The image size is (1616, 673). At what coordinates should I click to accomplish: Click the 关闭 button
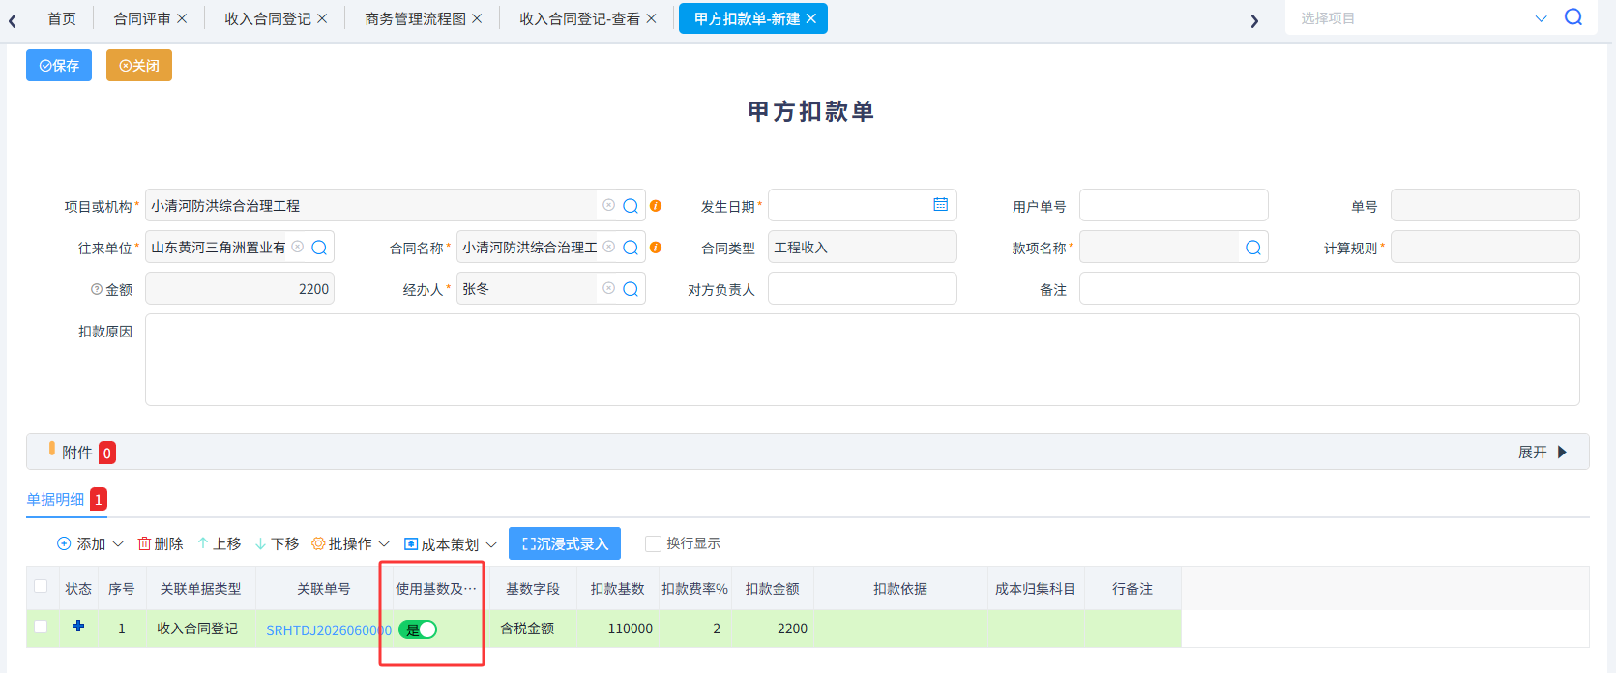point(139,66)
